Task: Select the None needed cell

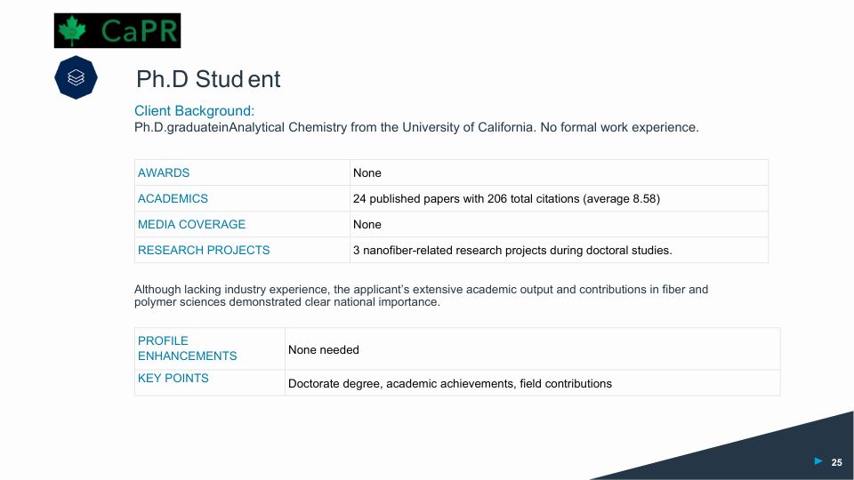Action: click(x=324, y=349)
